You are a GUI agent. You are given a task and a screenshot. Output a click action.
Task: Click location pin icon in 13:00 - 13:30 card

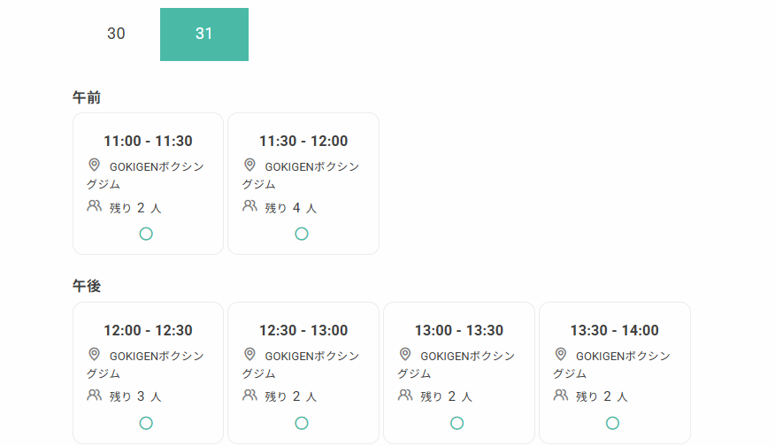point(405,354)
